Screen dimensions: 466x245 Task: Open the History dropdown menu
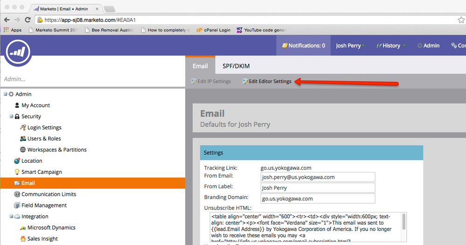(x=390, y=46)
